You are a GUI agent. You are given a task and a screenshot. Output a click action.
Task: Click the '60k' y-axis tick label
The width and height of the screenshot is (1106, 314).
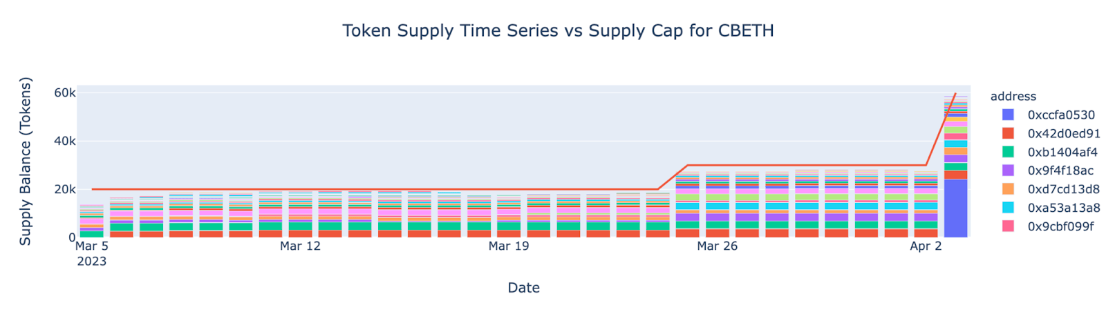(66, 93)
